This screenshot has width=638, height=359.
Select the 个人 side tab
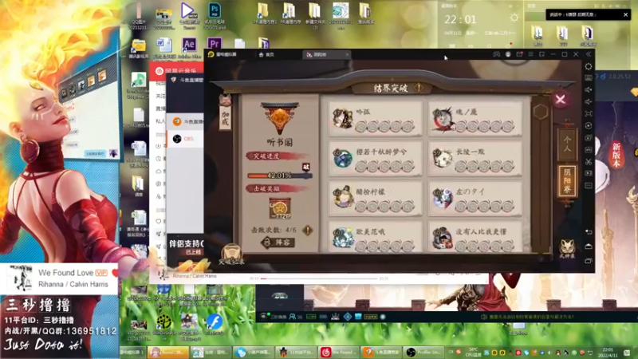click(x=567, y=144)
